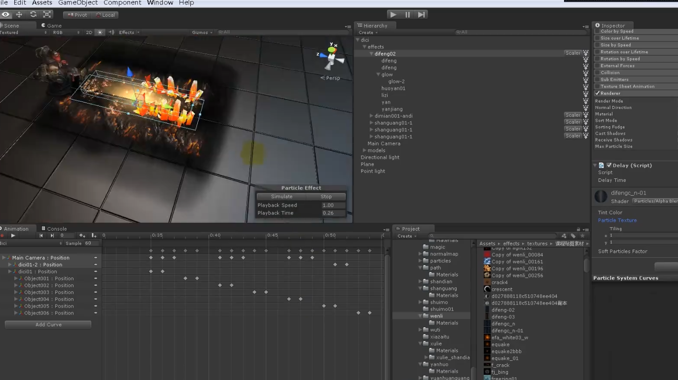678x380 pixels.
Task: Open the Gizmos dropdown
Action: coord(202,33)
